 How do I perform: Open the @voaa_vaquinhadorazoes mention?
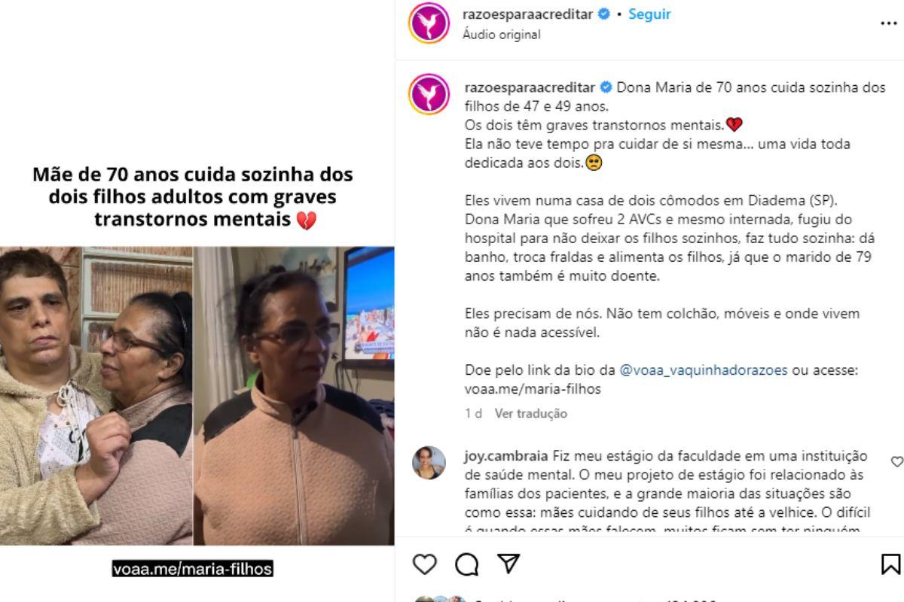coord(703,370)
